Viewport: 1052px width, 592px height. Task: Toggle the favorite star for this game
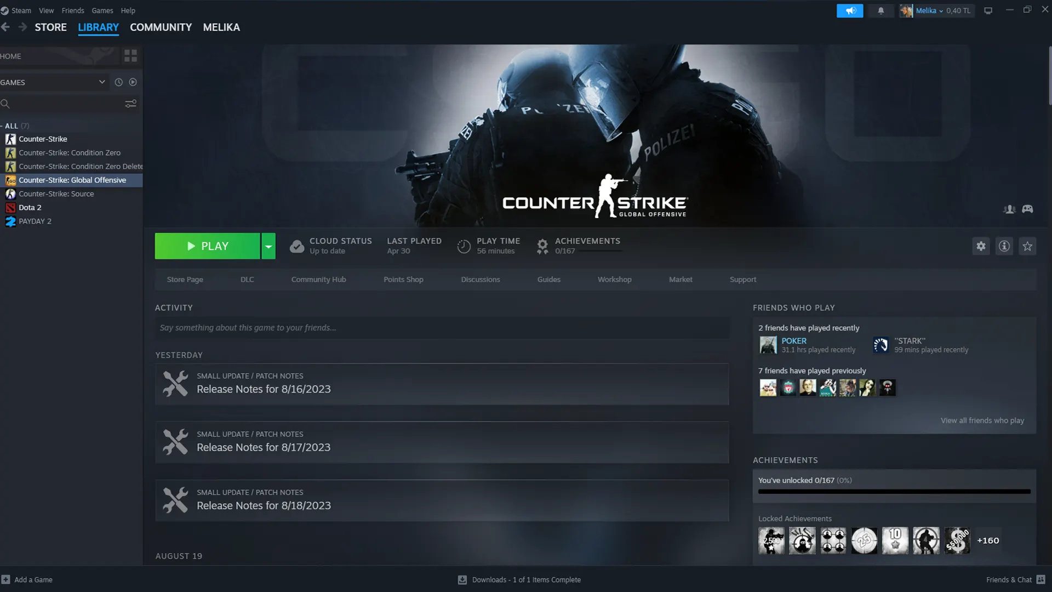click(x=1027, y=246)
